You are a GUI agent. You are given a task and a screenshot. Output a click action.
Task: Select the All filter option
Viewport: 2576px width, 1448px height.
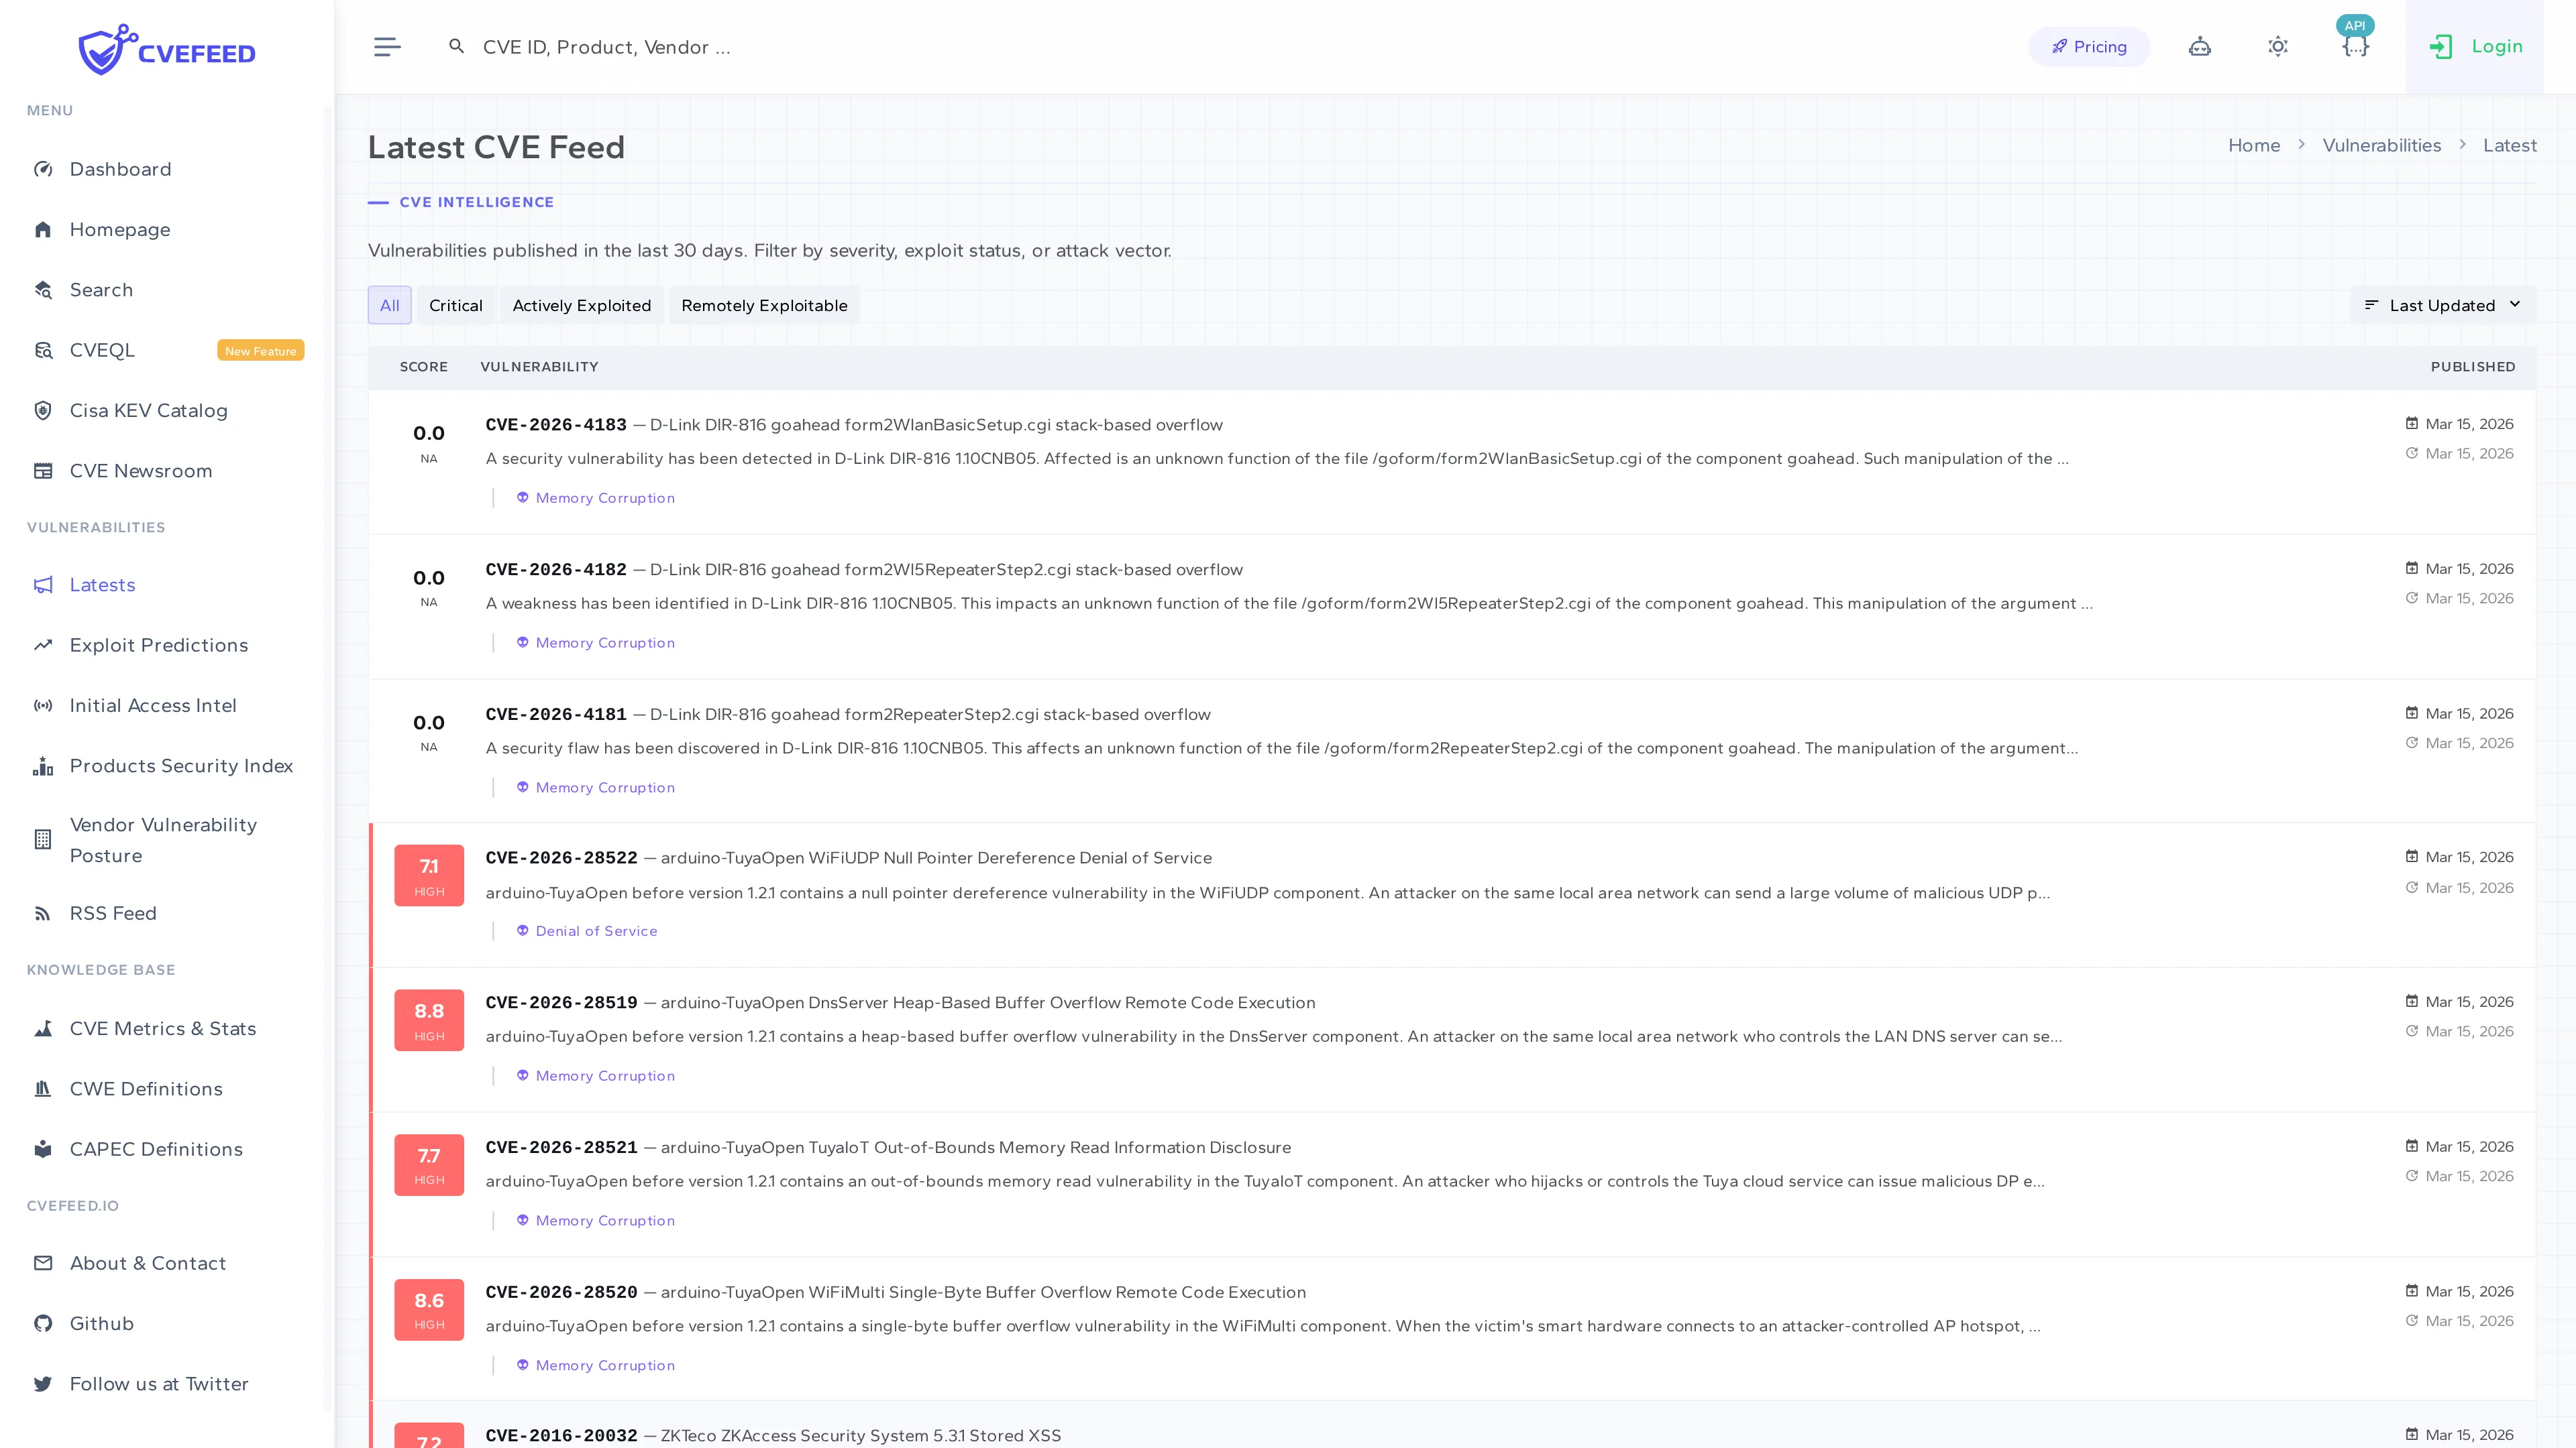pyautogui.click(x=389, y=305)
